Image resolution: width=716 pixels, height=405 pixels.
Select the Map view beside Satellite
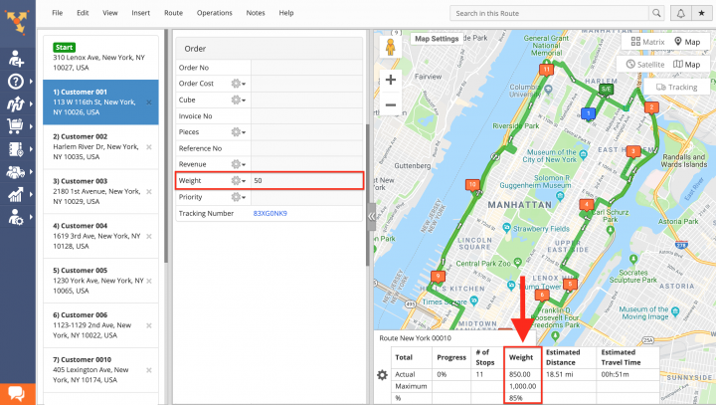coord(687,65)
